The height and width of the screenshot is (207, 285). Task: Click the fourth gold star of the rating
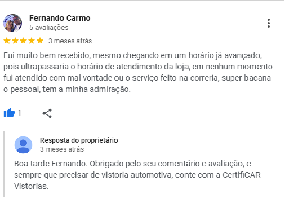click(32, 41)
